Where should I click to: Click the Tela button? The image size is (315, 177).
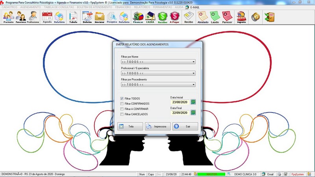tap(130, 126)
